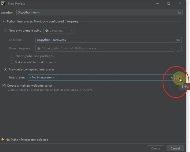Image resolution: width=190 pixels, height=152 pixels.
Task: Enable Make available to all projects
Action: click(x=11, y=62)
